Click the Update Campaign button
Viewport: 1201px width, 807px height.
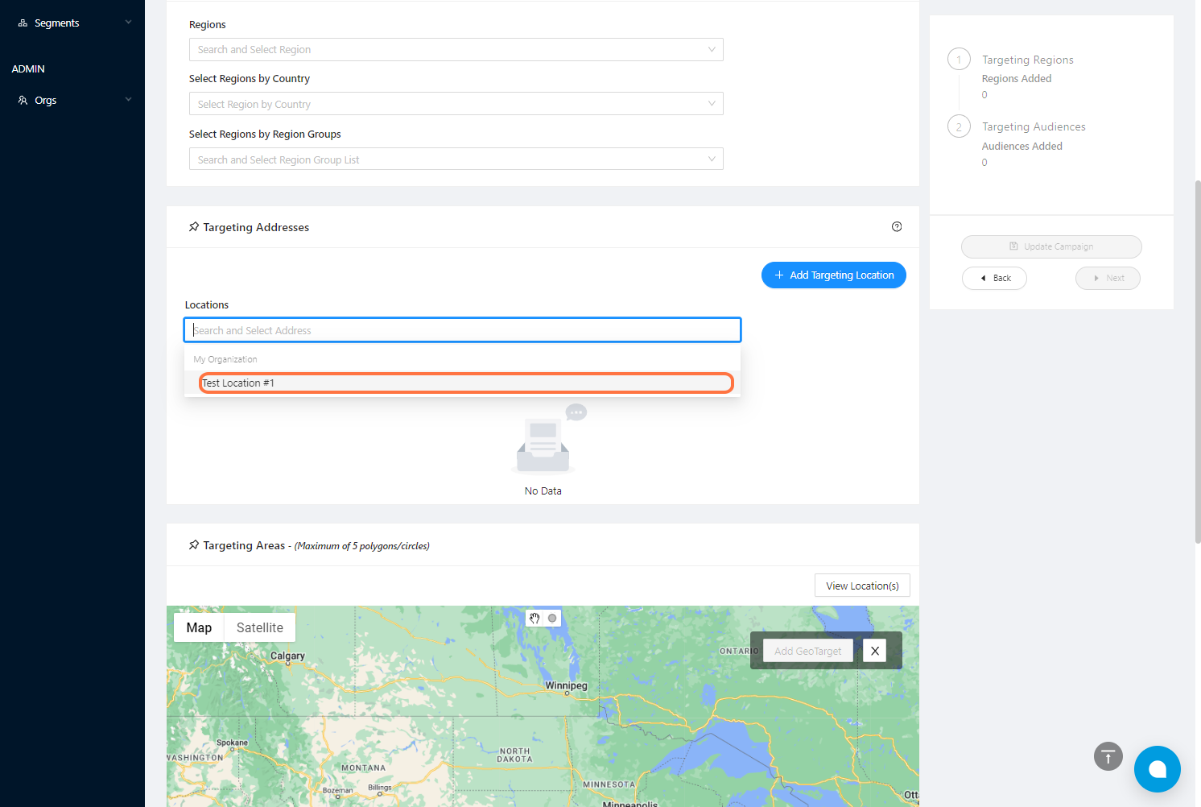tap(1051, 246)
